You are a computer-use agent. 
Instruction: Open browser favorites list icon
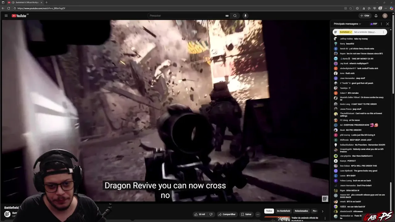click(369, 8)
